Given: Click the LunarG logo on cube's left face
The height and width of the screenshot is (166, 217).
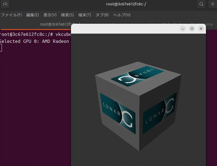Looking at the screenshot, I should point(117,113).
